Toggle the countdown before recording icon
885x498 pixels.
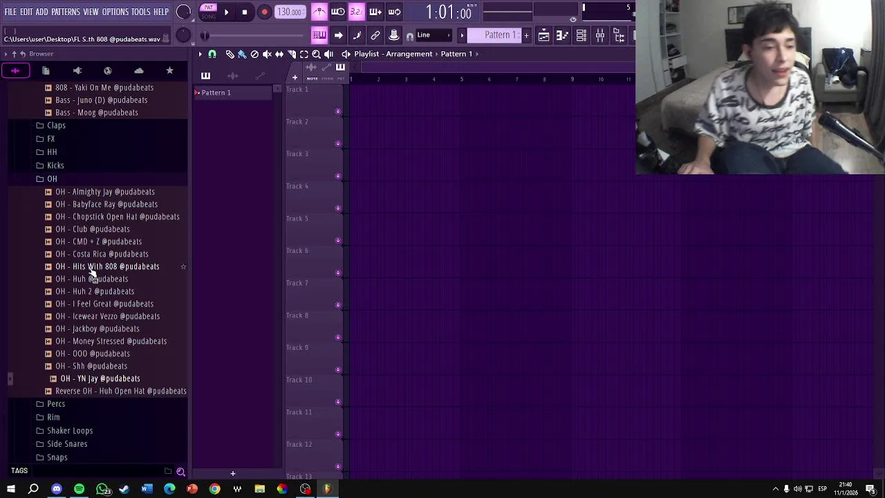[x=337, y=12]
